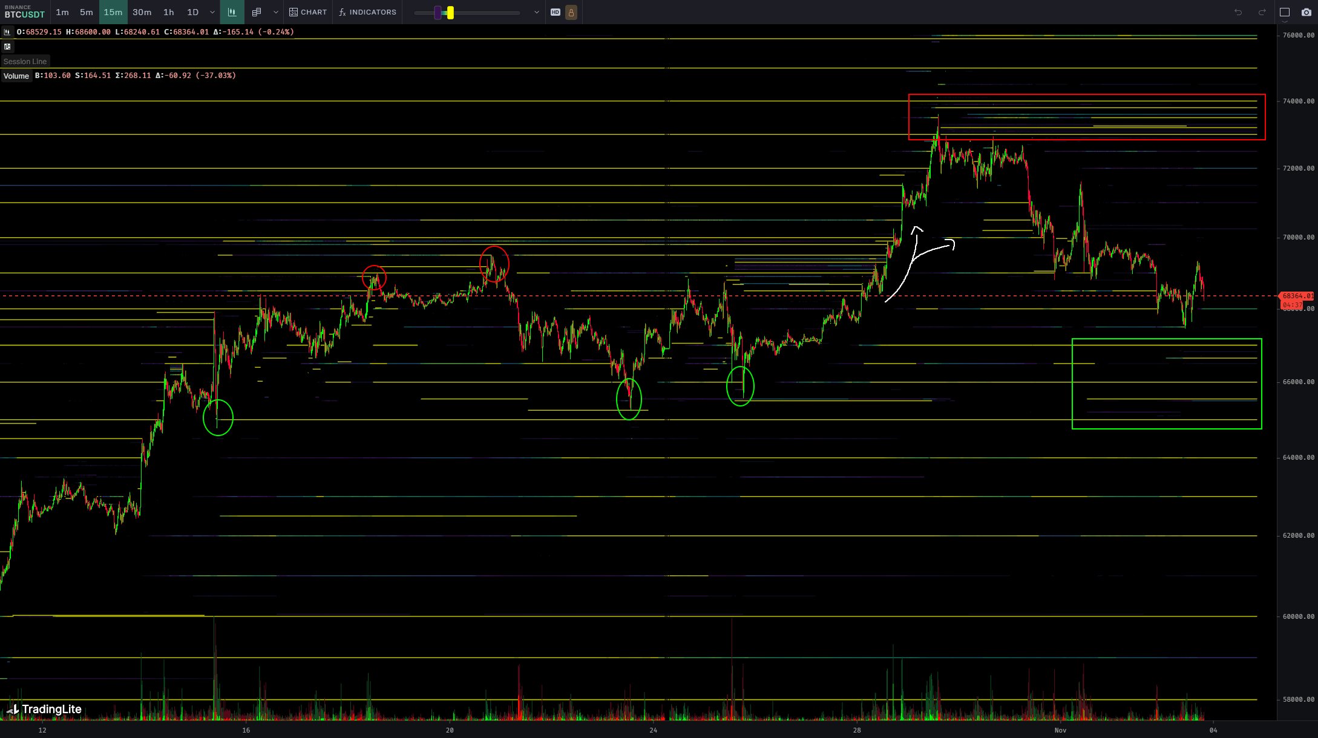
Task: Switch to the 5m timeframe
Action: point(87,12)
